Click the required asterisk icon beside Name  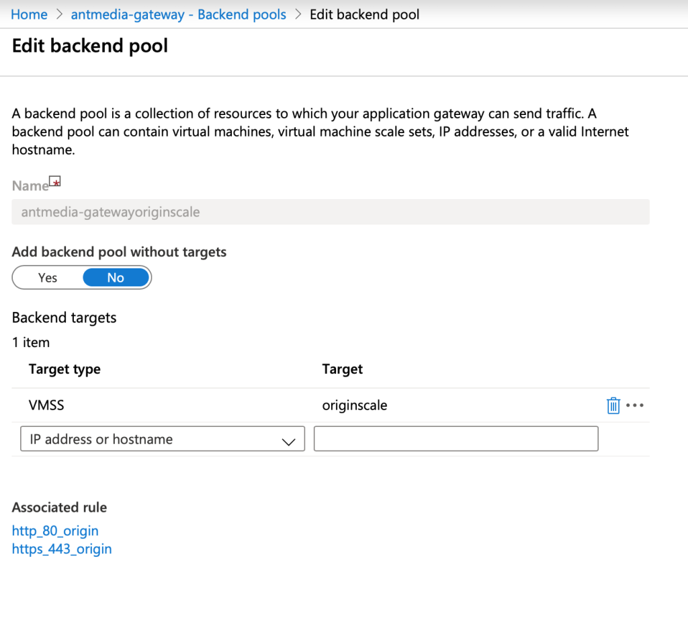click(x=55, y=182)
